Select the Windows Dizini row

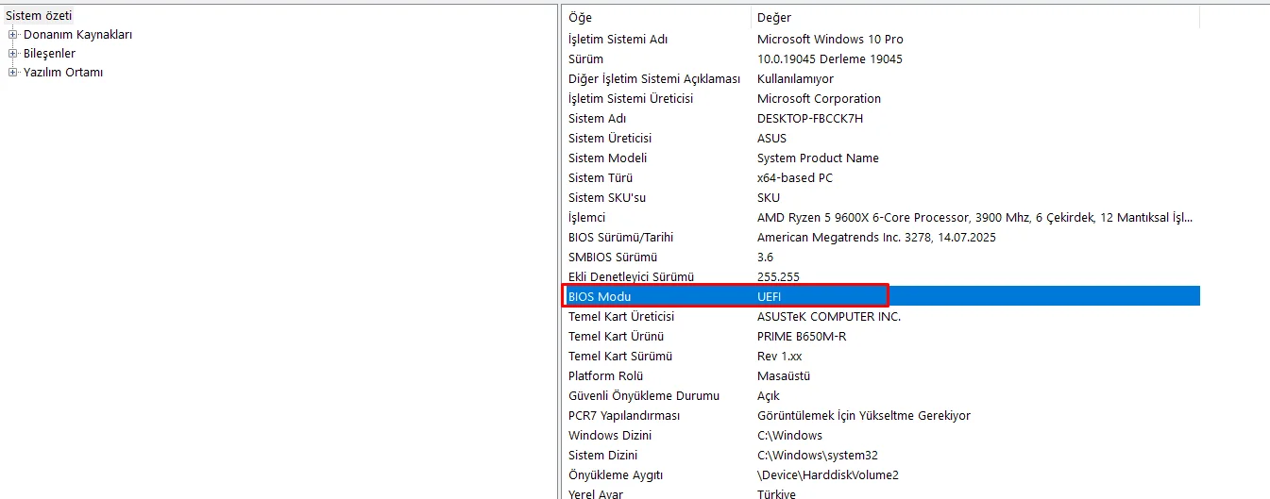point(610,436)
